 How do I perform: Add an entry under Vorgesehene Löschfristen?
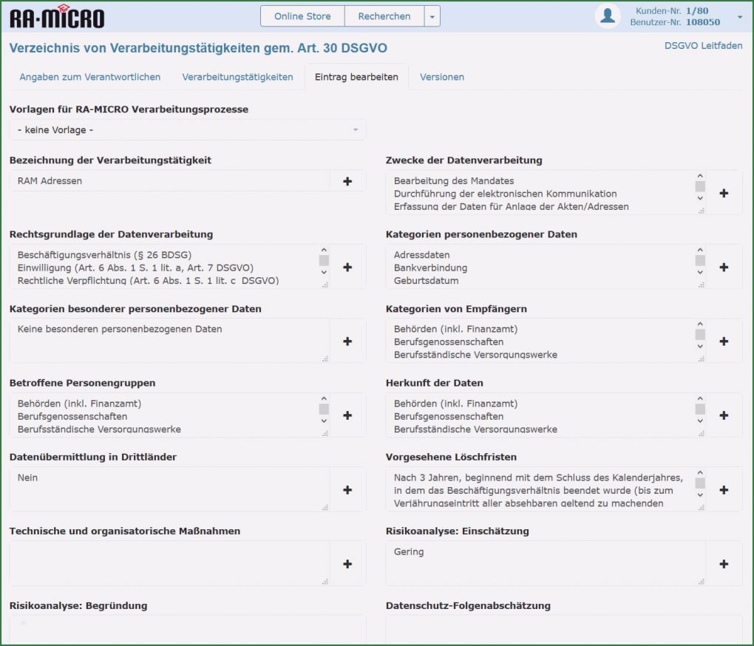point(723,489)
